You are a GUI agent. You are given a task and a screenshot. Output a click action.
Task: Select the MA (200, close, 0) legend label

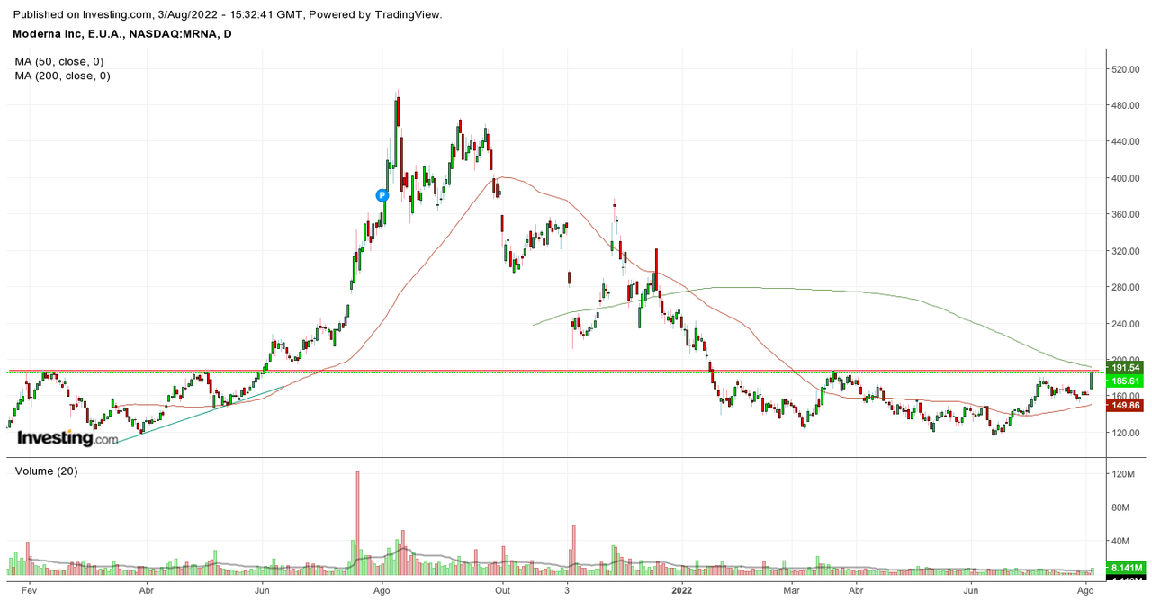63,76
